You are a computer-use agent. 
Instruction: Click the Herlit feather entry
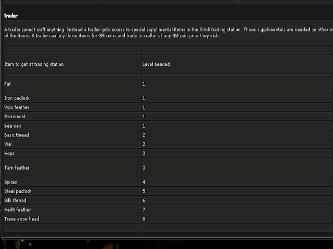(18, 210)
